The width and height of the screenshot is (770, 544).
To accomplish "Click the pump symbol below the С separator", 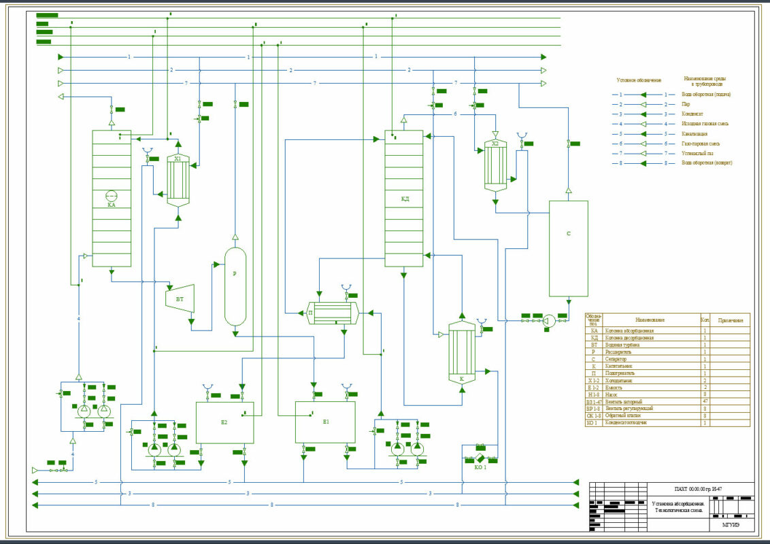I will (x=549, y=321).
